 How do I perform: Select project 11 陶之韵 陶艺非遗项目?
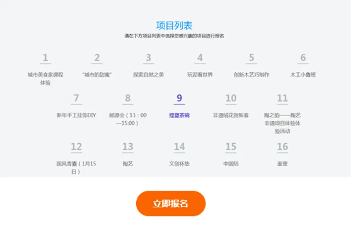pyautogui.click(x=282, y=114)
